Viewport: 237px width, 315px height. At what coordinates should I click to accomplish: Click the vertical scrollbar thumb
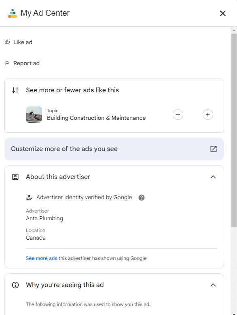click(234, 130)
